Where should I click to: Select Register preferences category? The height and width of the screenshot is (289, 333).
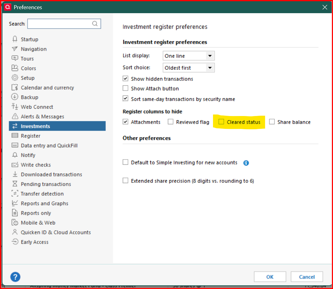tap(31, 136)
